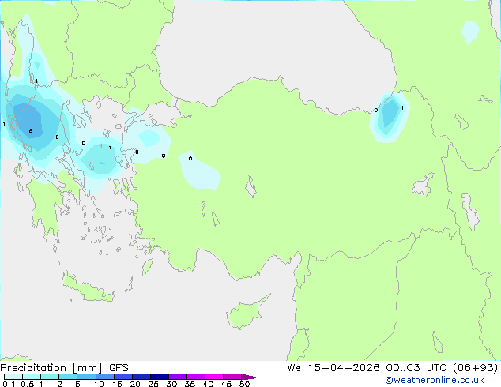The width and height of the screenshot is (501, 387).
Task: Click the 20–25 mm legend color box
Action: click(x=141, y=377)
